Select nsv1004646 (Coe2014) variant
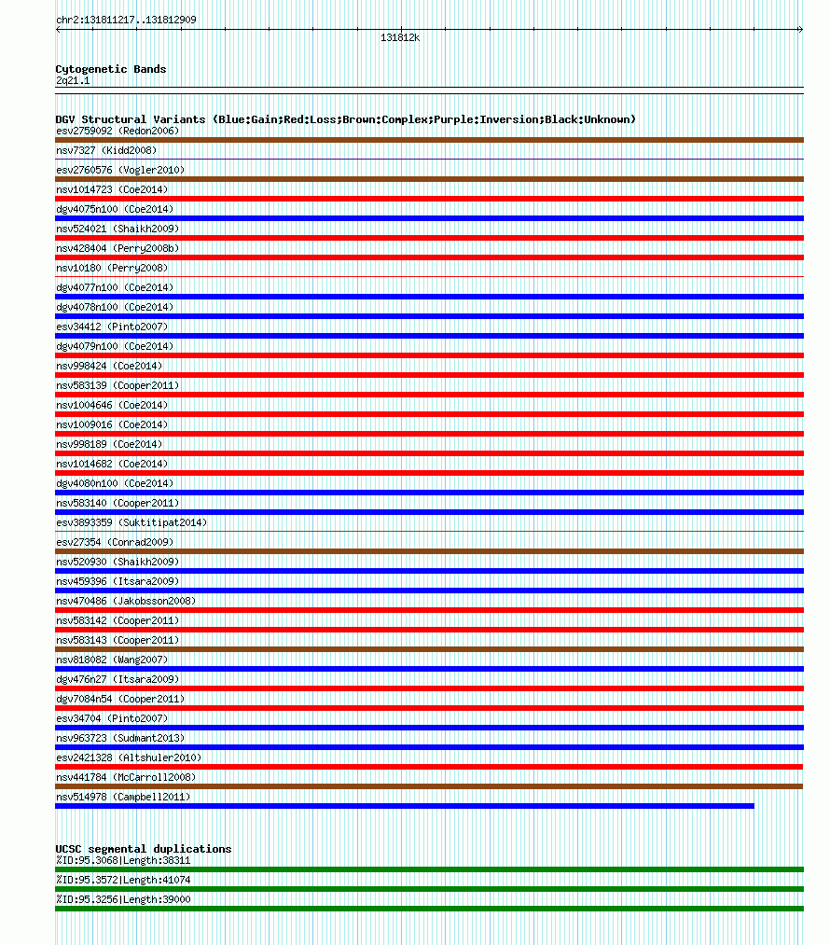The height and width of the screenshot is (945, 830). point(112,405)
